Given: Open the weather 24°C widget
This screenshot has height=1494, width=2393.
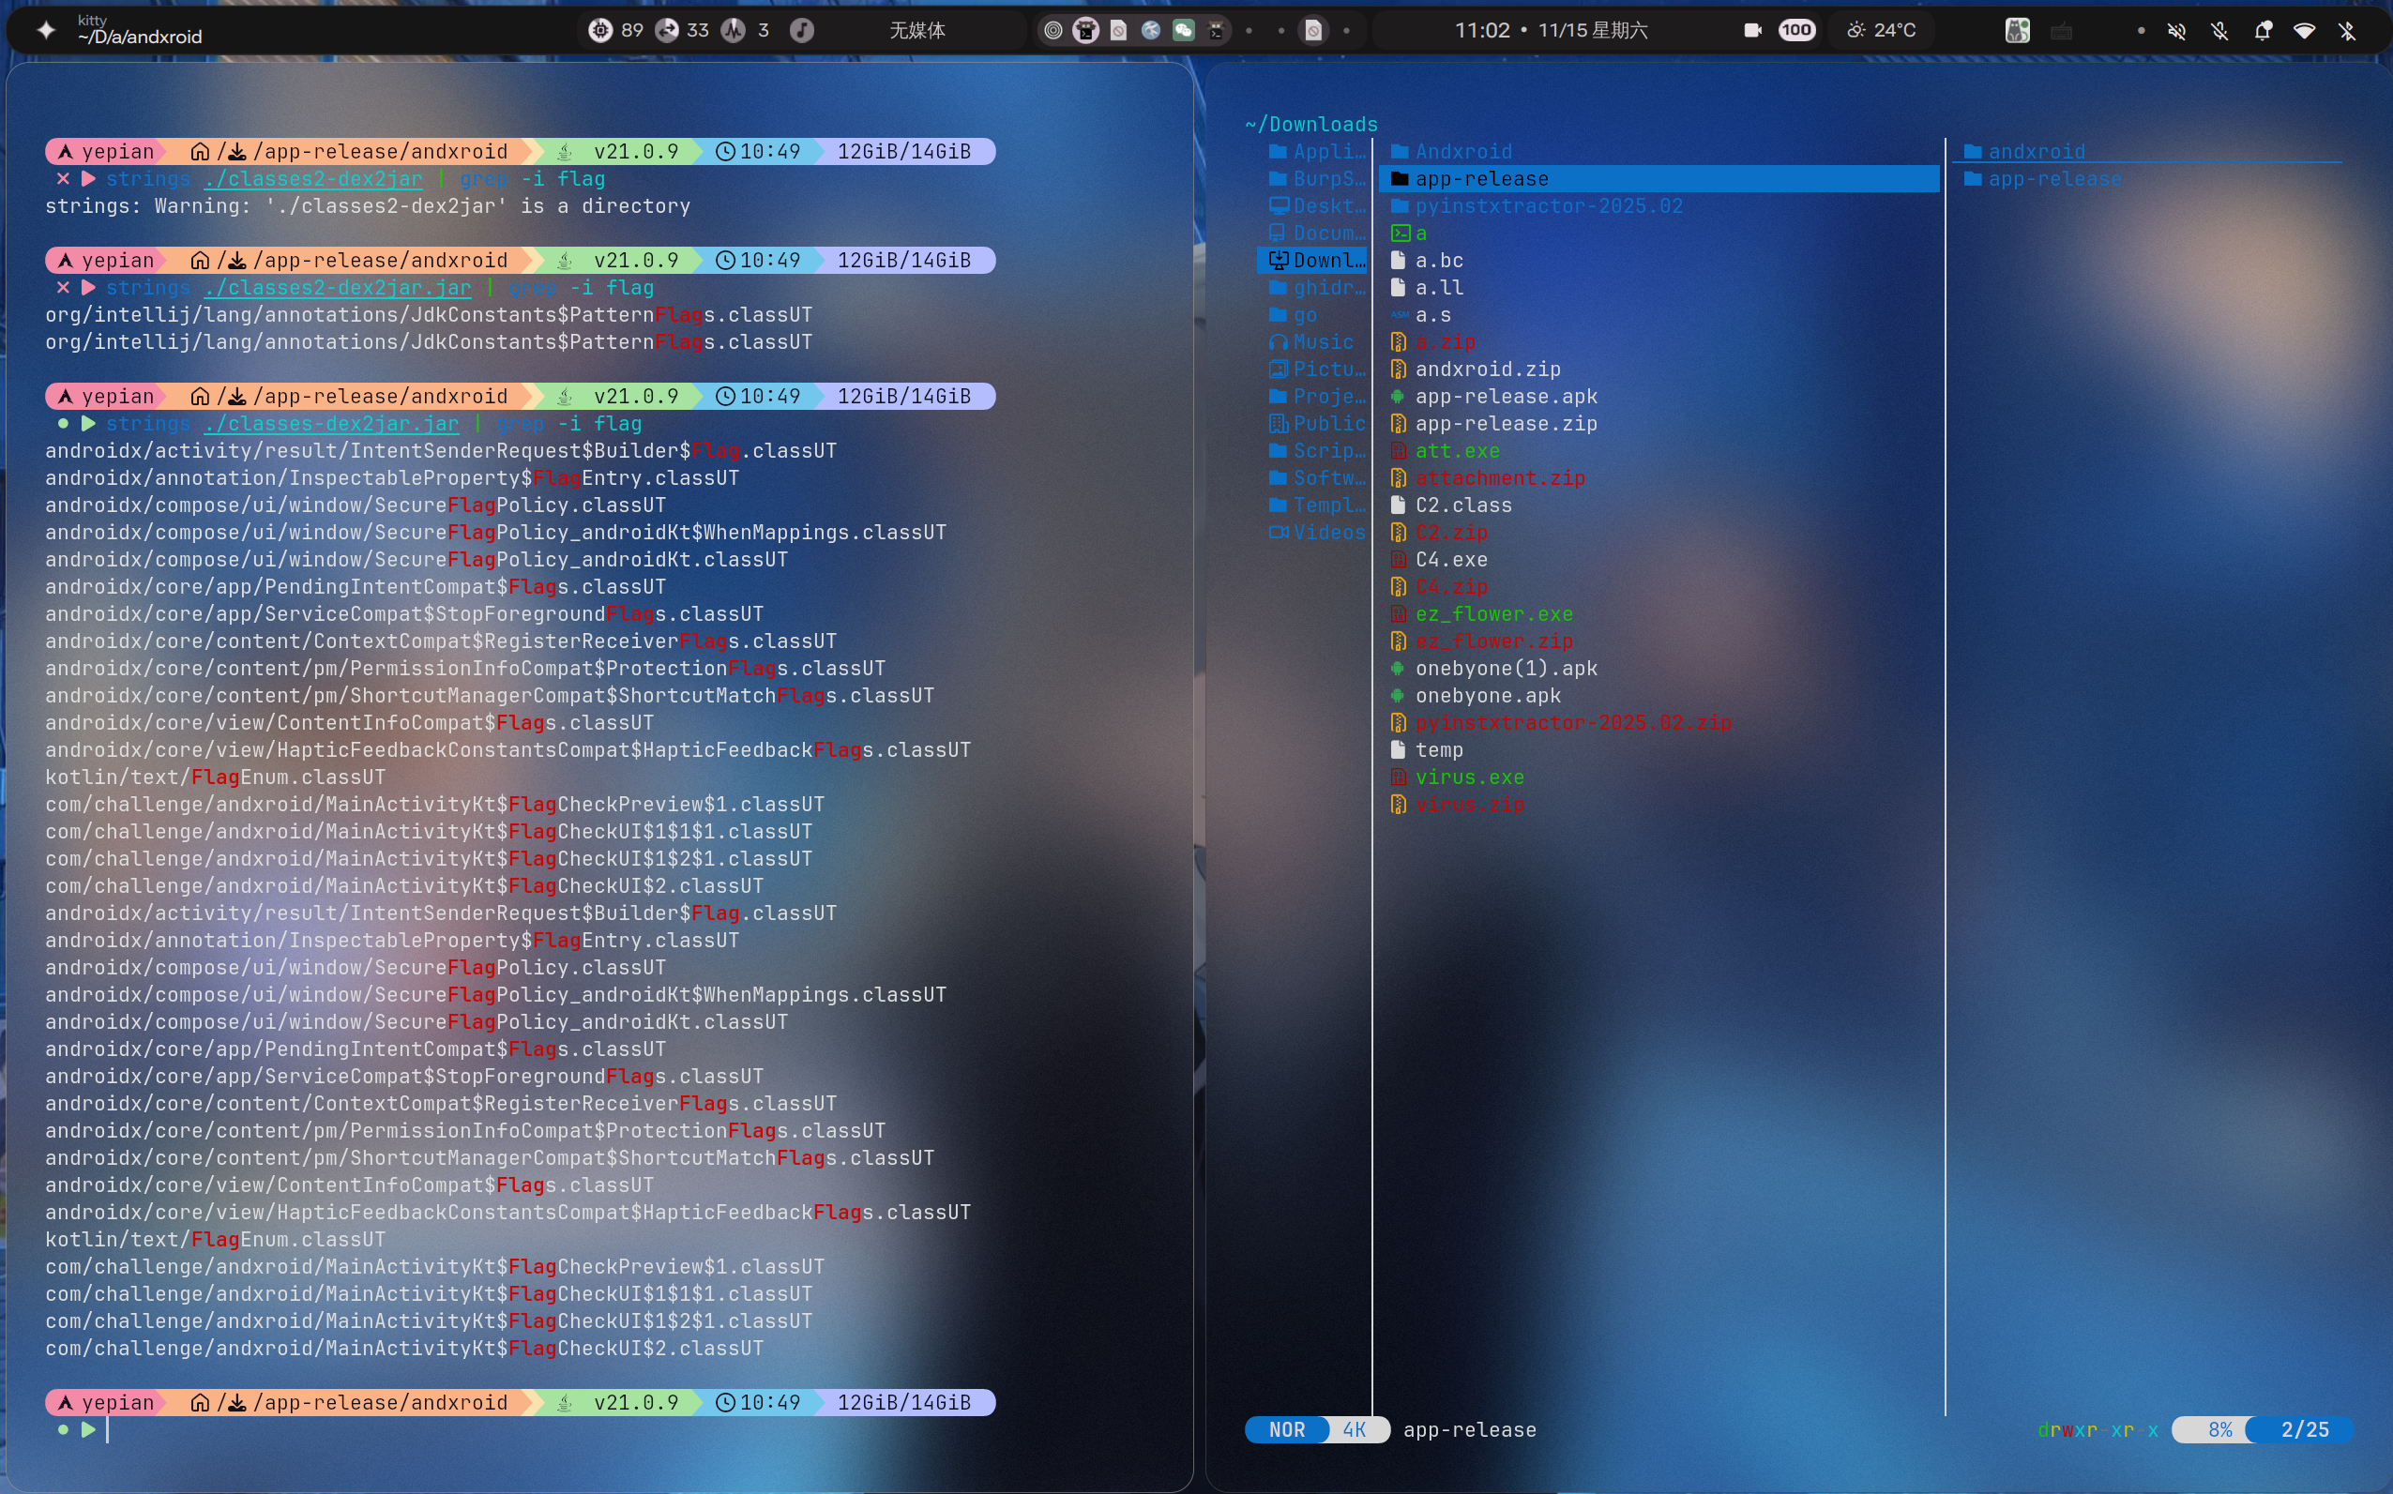Looking at the screenshot, I should click(x=1880, y=31).
